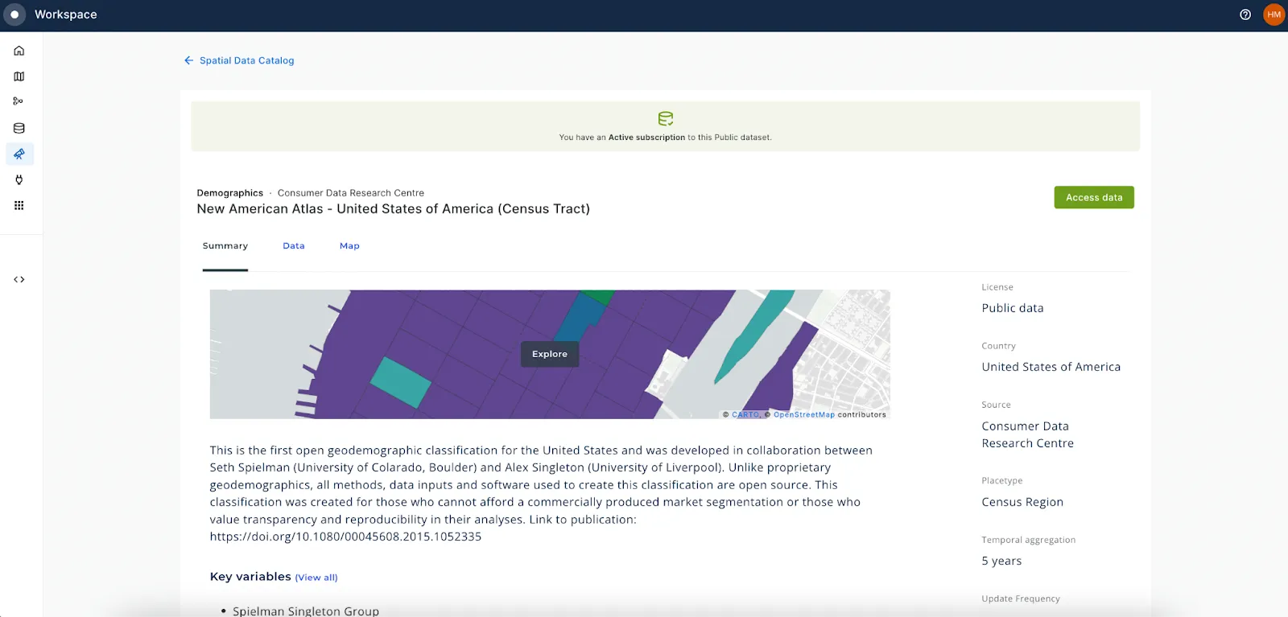The height and width of the screenshot is (617, 1288).
Task: Open Maps section in sidebar
Action: [19, 76]
